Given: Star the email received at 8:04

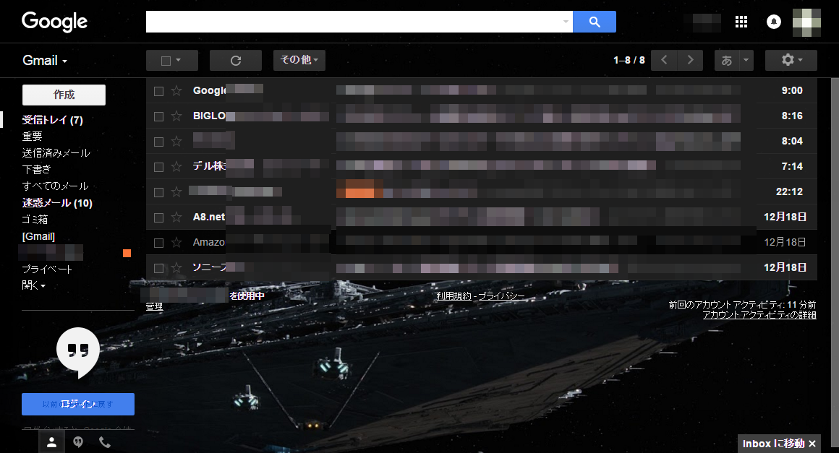Looking at the screenshot, I should tap(176, 142).
